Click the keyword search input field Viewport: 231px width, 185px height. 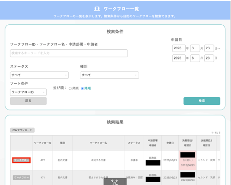point(69,53)
